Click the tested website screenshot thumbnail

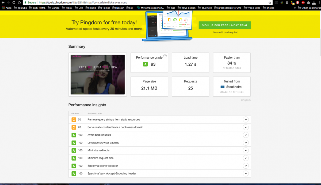[98, 74]
